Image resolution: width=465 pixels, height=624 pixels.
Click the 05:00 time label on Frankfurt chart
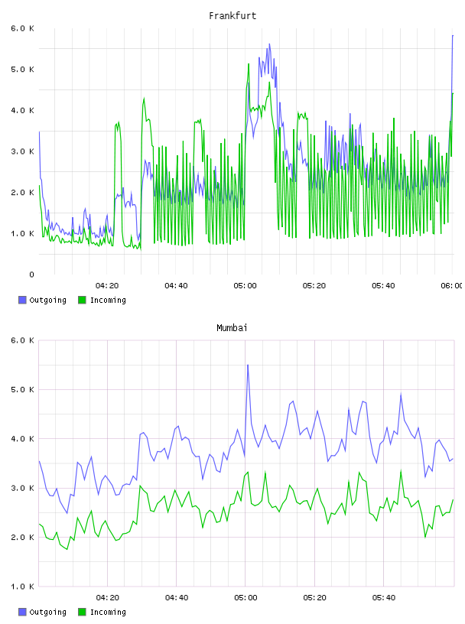click(x=246, y=285)
